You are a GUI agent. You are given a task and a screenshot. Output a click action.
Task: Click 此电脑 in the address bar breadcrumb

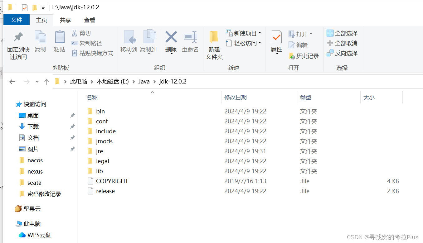tap(79, 82)
